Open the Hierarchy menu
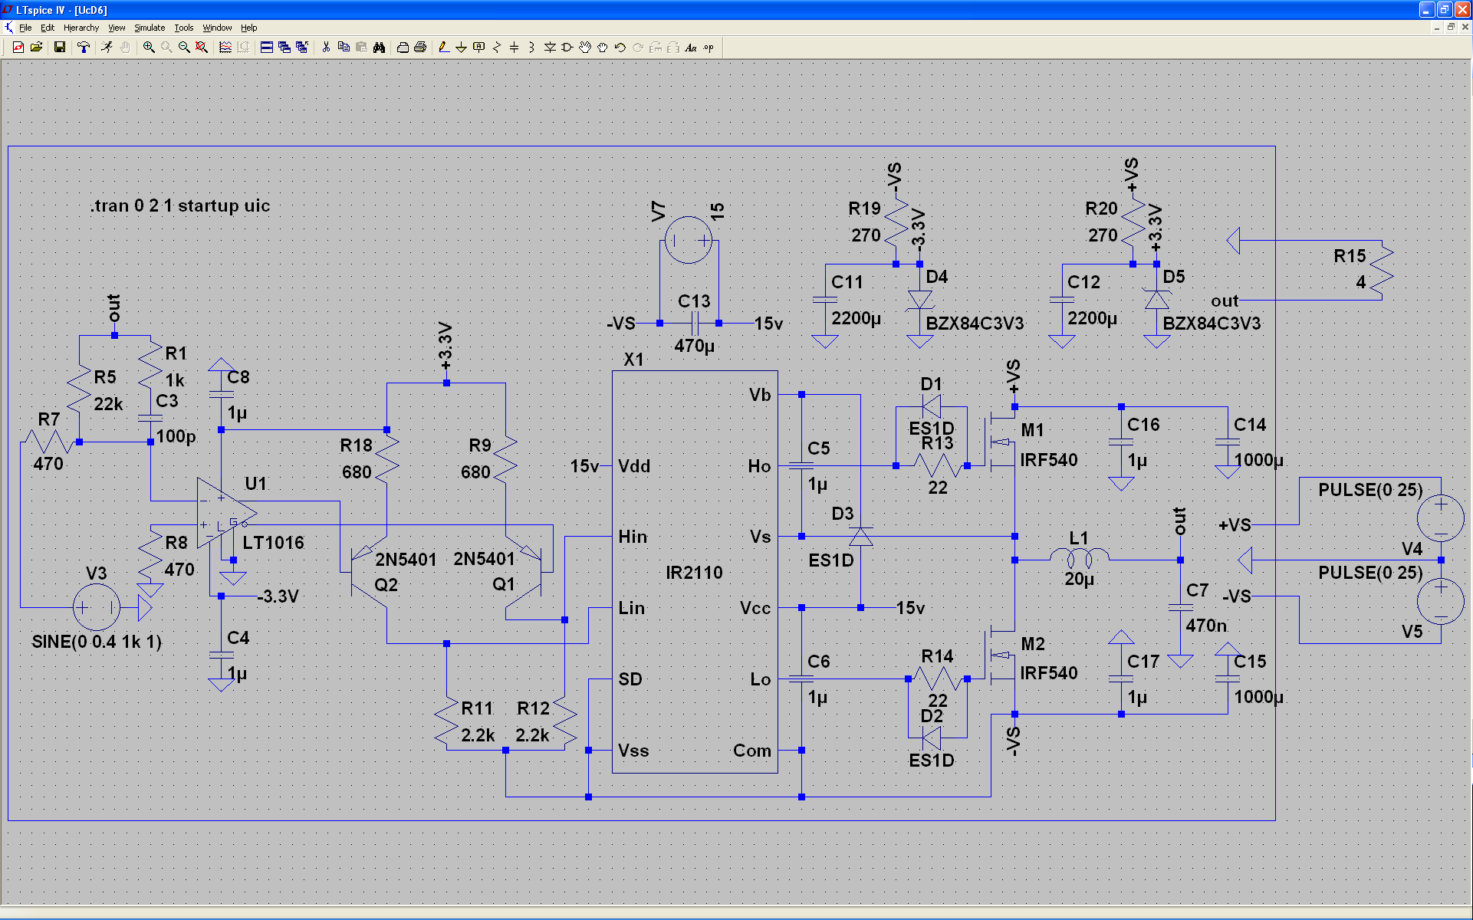Image resolution: width=1473 pixels, height=920 pixels. (81, 28)
